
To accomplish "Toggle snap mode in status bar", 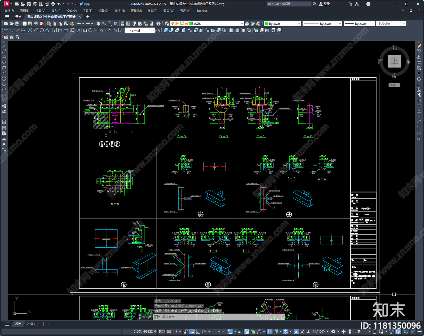I will 175,332.
